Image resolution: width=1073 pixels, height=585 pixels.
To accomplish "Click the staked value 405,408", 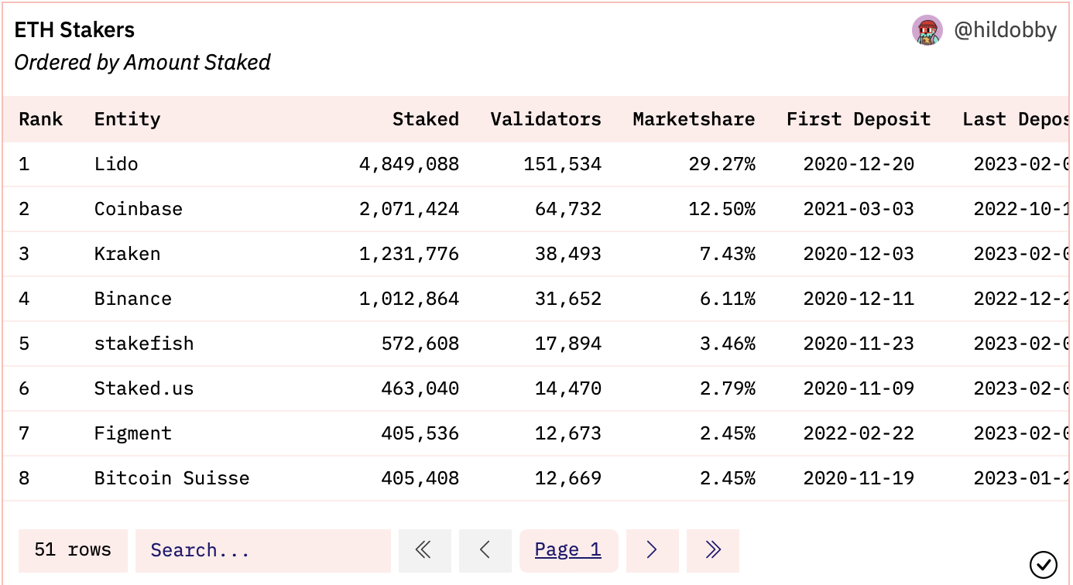I will pyautogui.click(x=420, y=478).
